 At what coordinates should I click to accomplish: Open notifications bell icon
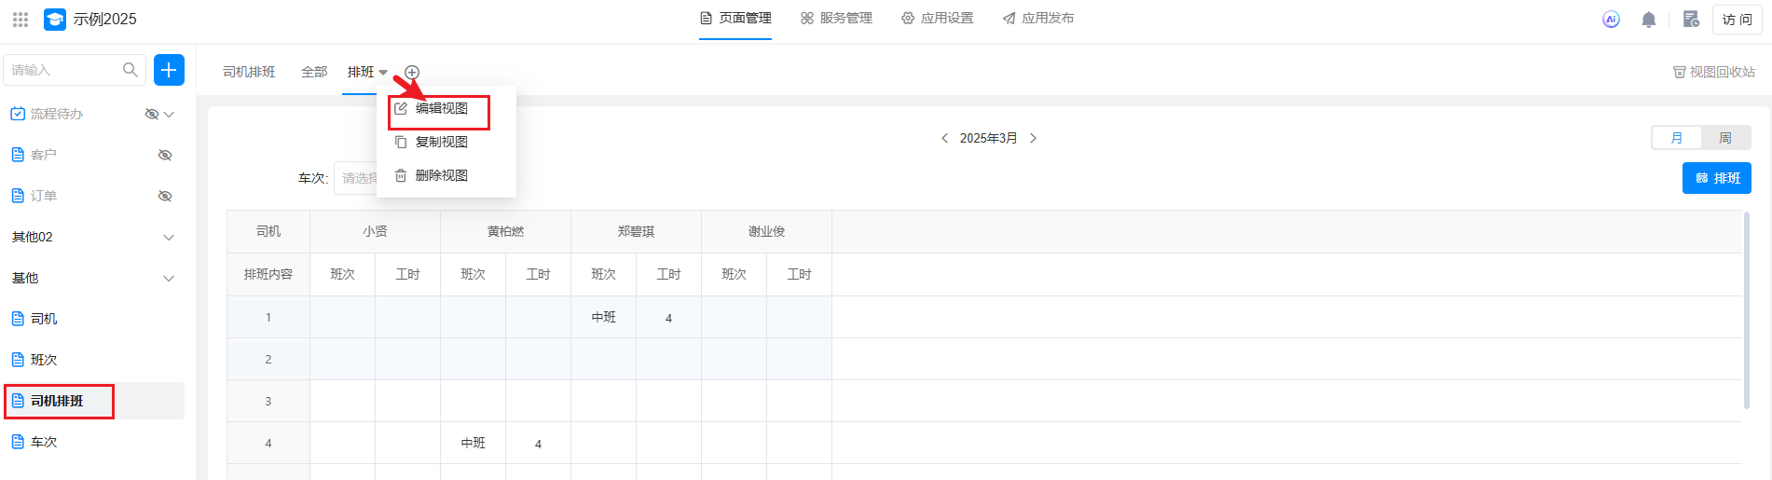click(1648, 20)
